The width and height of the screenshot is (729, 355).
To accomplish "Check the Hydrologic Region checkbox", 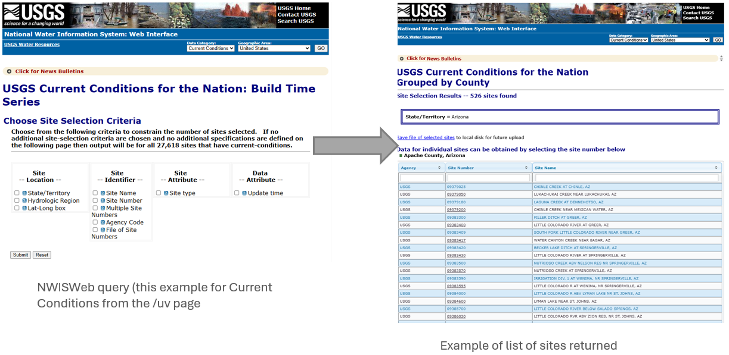I will coord(17,201).
